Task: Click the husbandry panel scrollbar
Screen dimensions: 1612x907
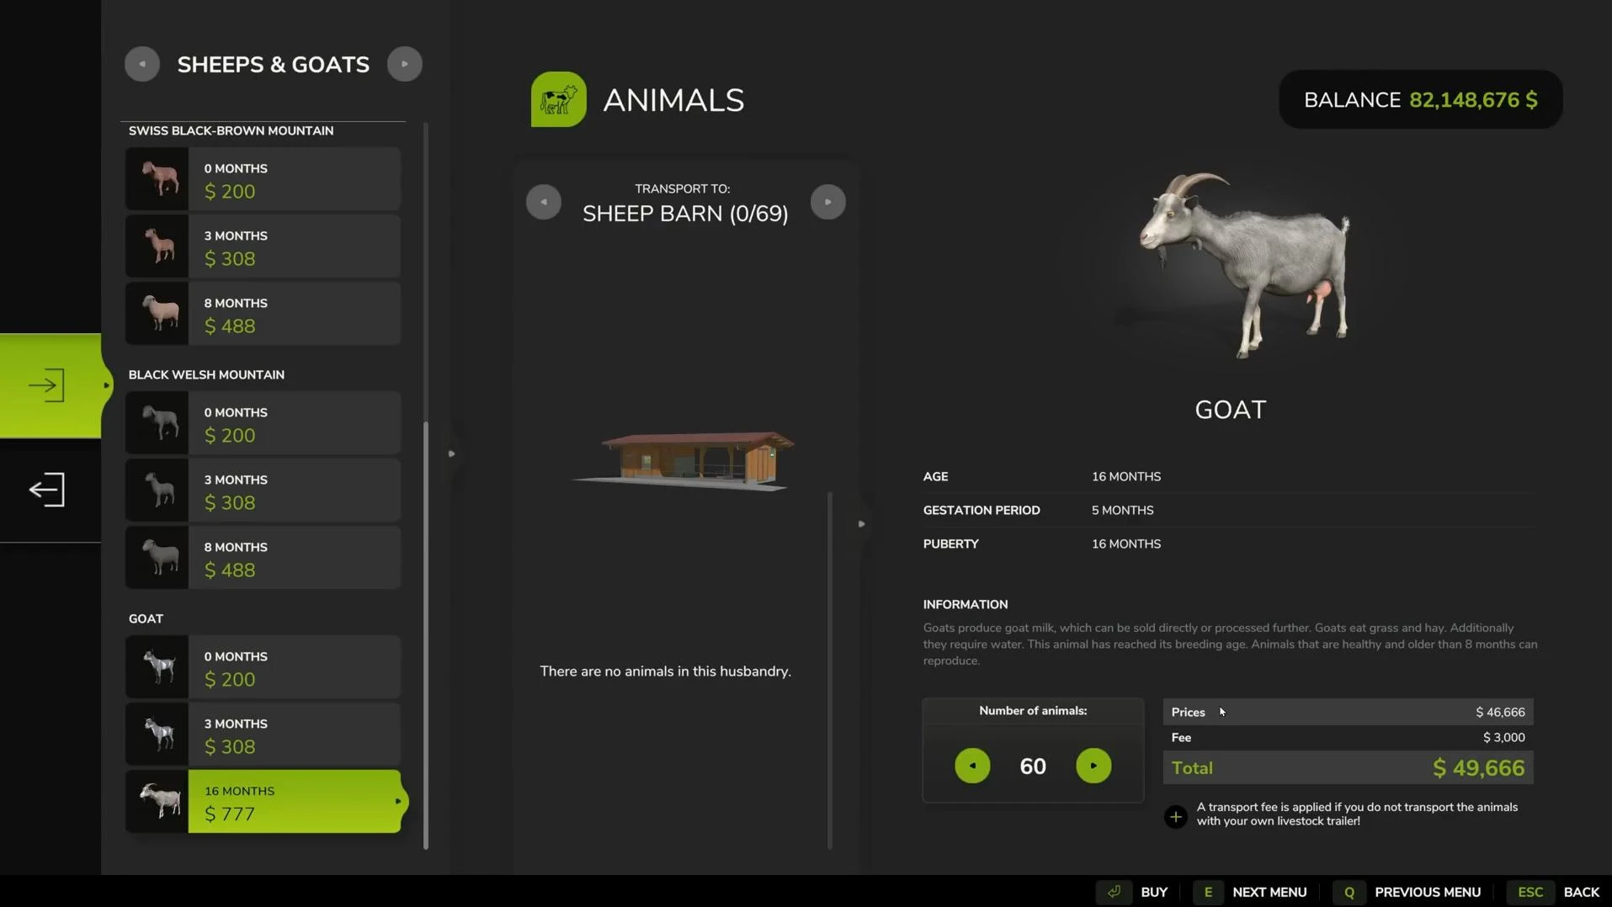Action: 830,671
